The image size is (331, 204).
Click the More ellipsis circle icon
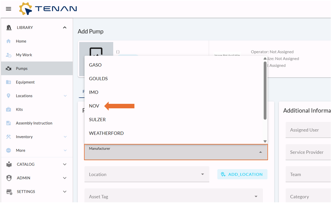(x=8, y=150)
